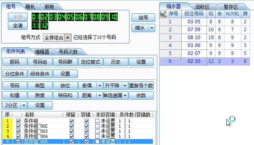Open the 回收区 tab

point(203,7)
